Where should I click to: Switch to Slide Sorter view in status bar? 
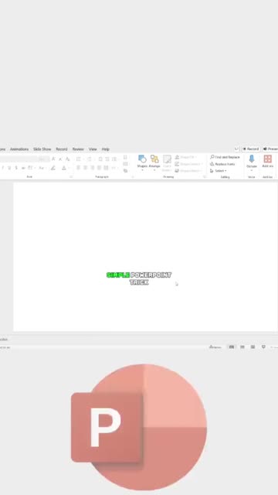242,347
